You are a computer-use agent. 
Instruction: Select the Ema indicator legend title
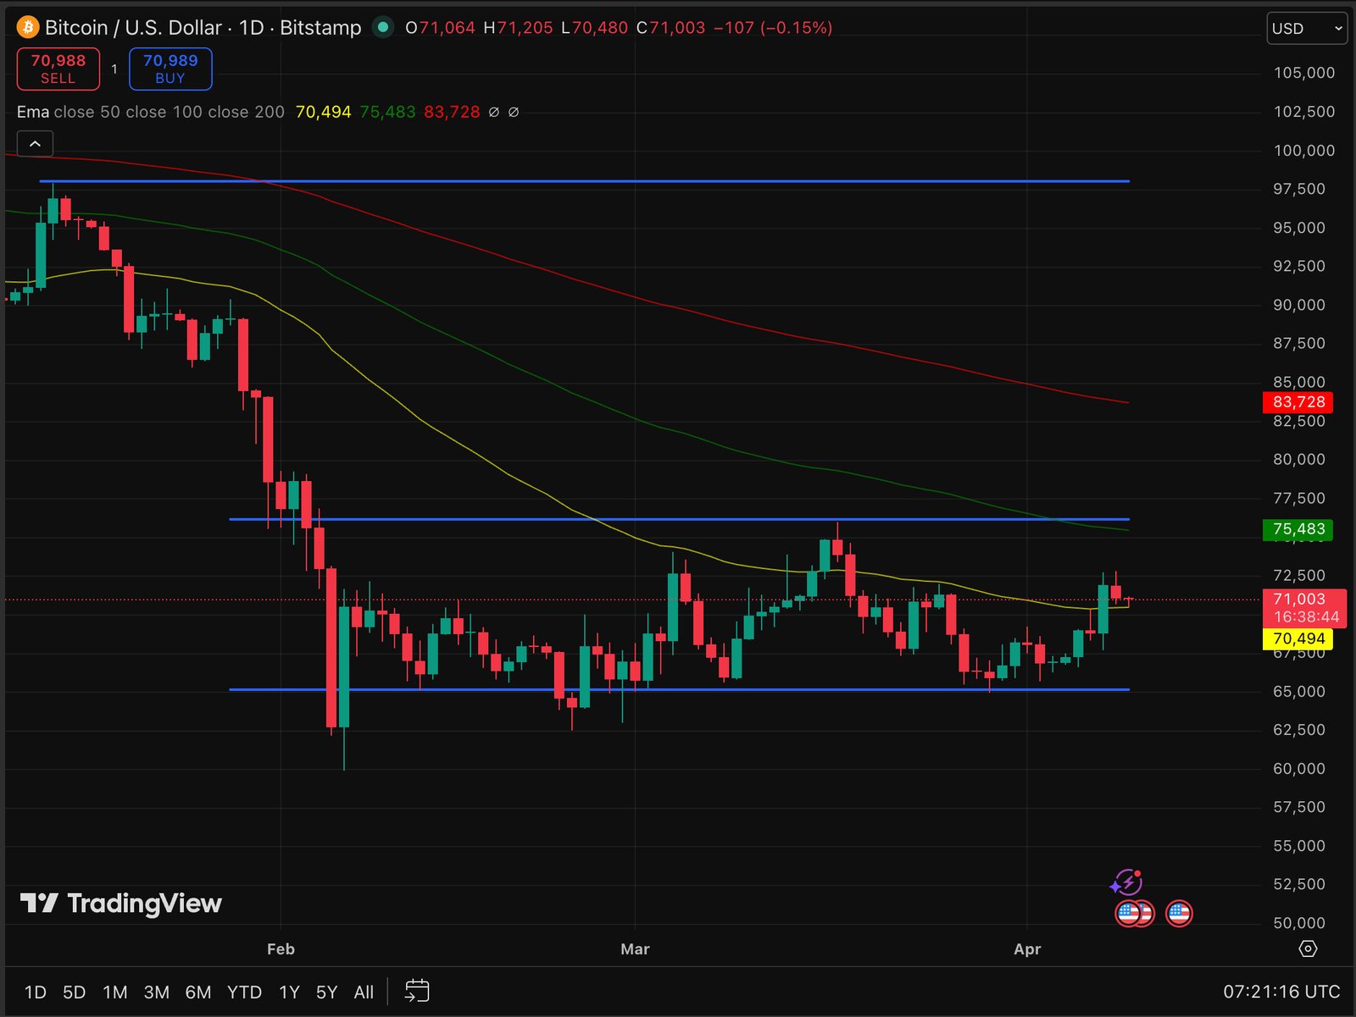(33, 112)
